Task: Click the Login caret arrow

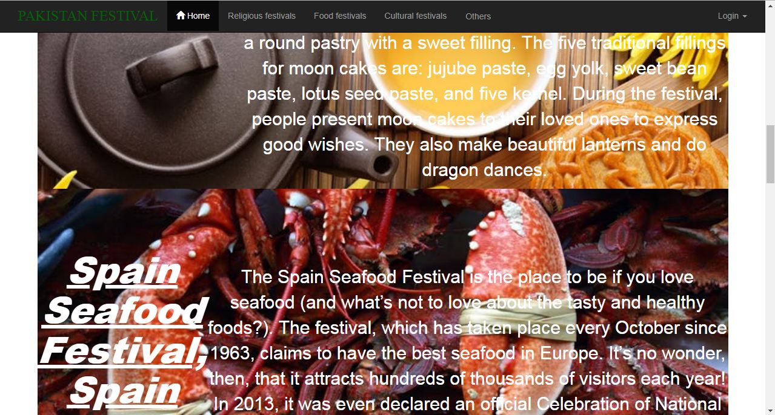Action: 745,16
